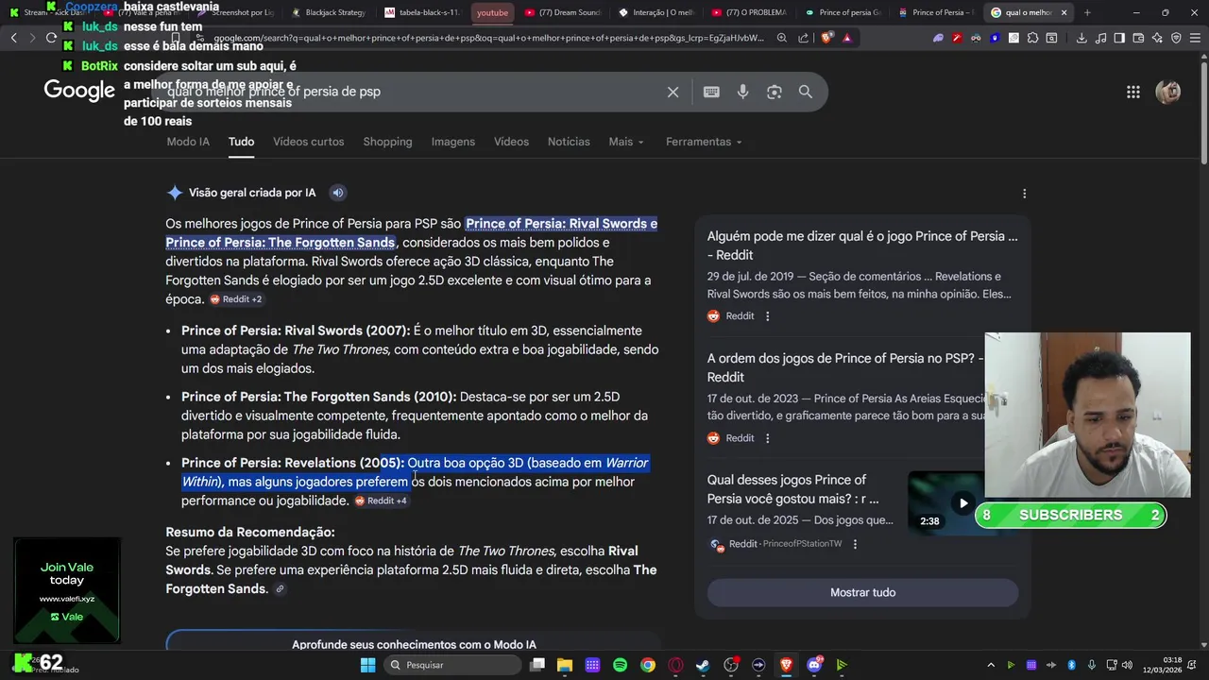
Task: Open the Reddit +4 source chip
Action: (x=382, y=501)
